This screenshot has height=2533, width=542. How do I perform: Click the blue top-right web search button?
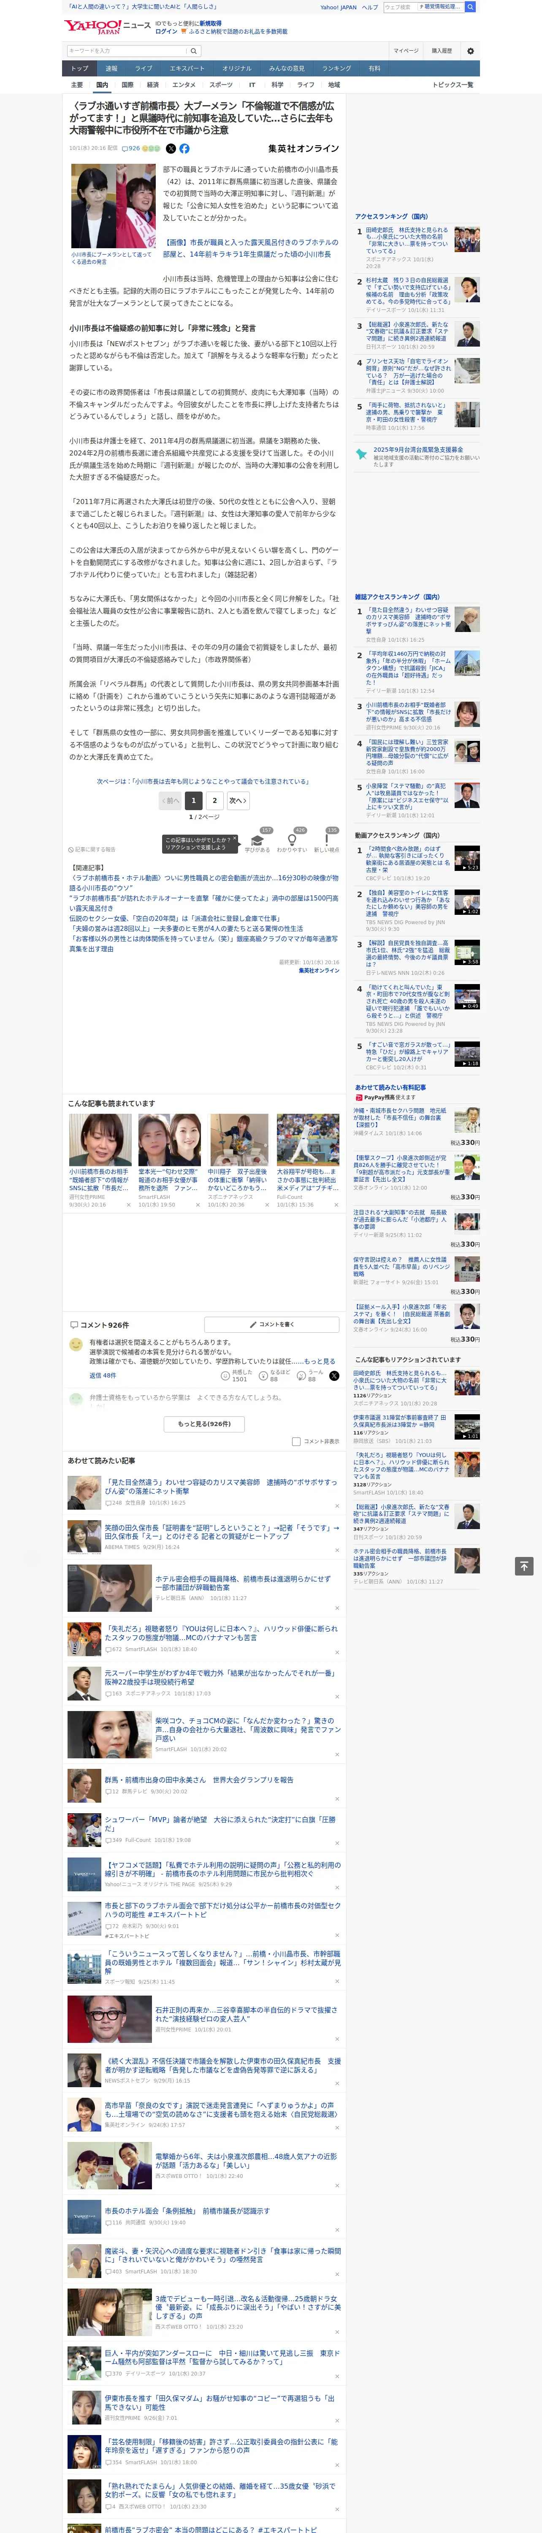pos(470,7)
